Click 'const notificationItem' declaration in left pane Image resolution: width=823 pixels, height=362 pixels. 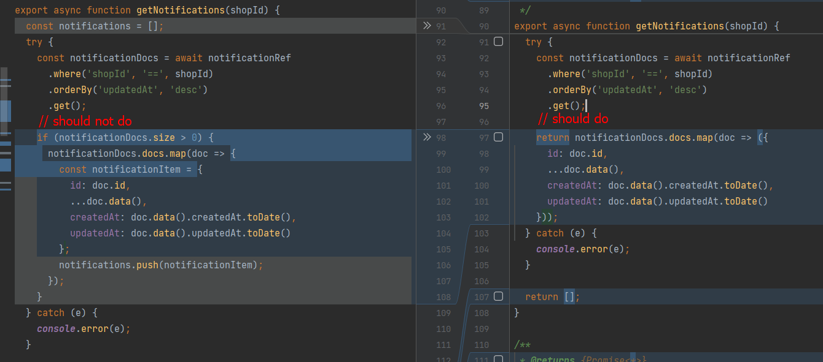131,170
